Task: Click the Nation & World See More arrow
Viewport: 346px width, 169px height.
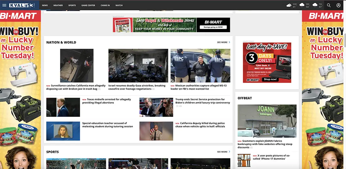Action: [229, 42]
